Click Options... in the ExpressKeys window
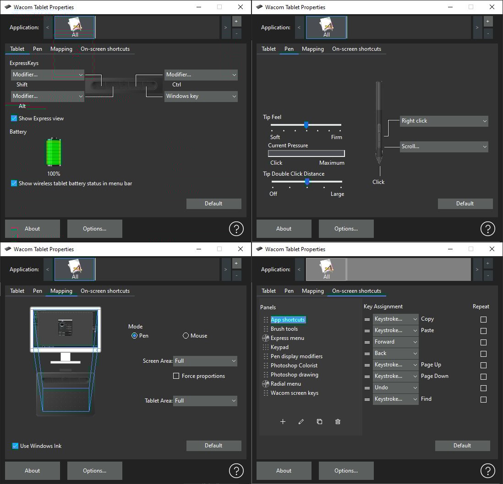 (95, 229)
